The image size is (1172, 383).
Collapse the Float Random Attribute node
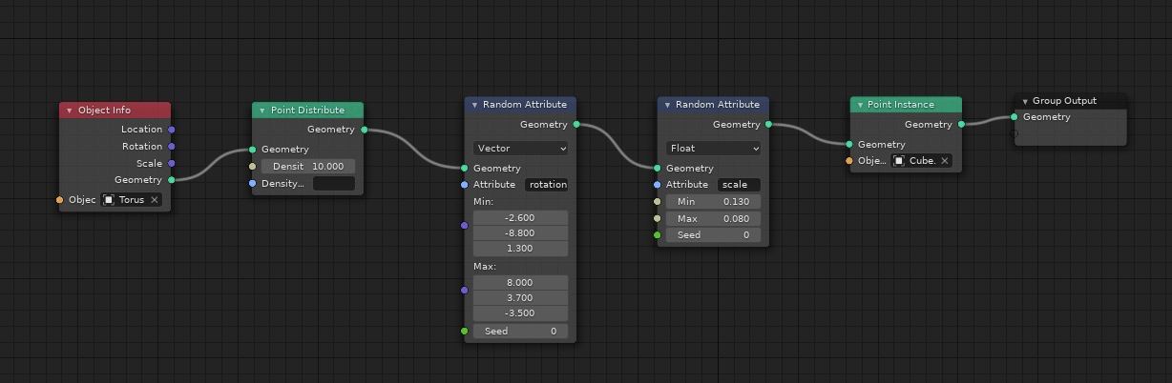pos(667,105)
